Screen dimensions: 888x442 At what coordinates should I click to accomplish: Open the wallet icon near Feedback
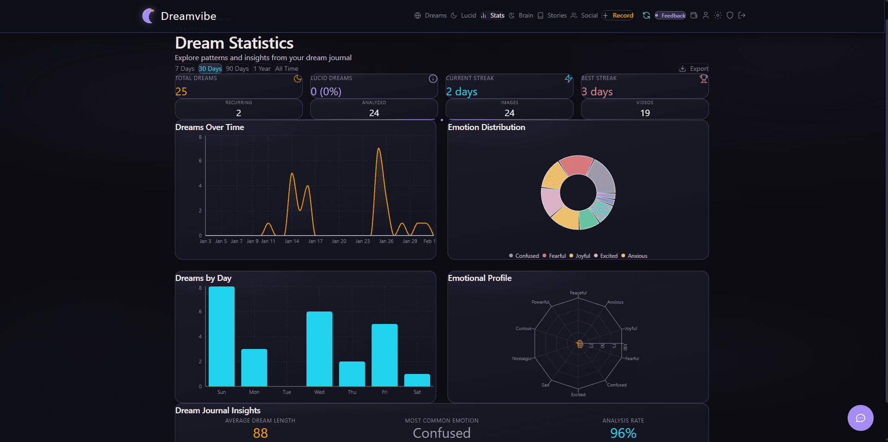[x=694, y=15]
